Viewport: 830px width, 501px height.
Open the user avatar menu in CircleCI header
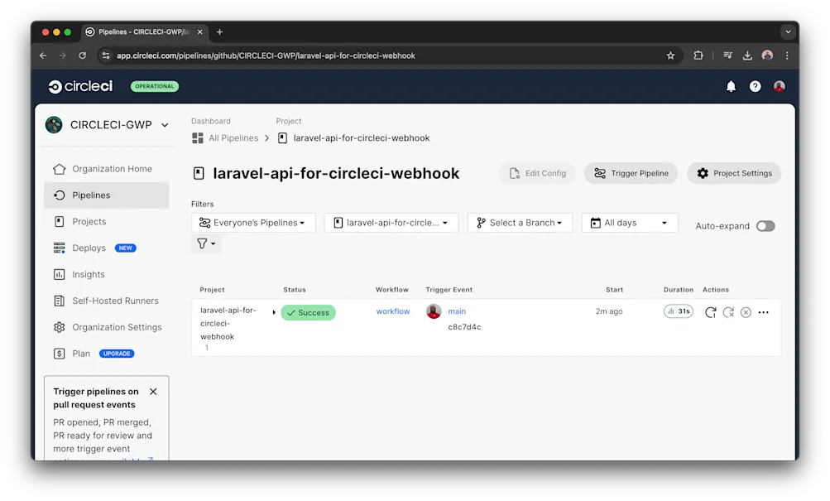(x=780, y=86)
